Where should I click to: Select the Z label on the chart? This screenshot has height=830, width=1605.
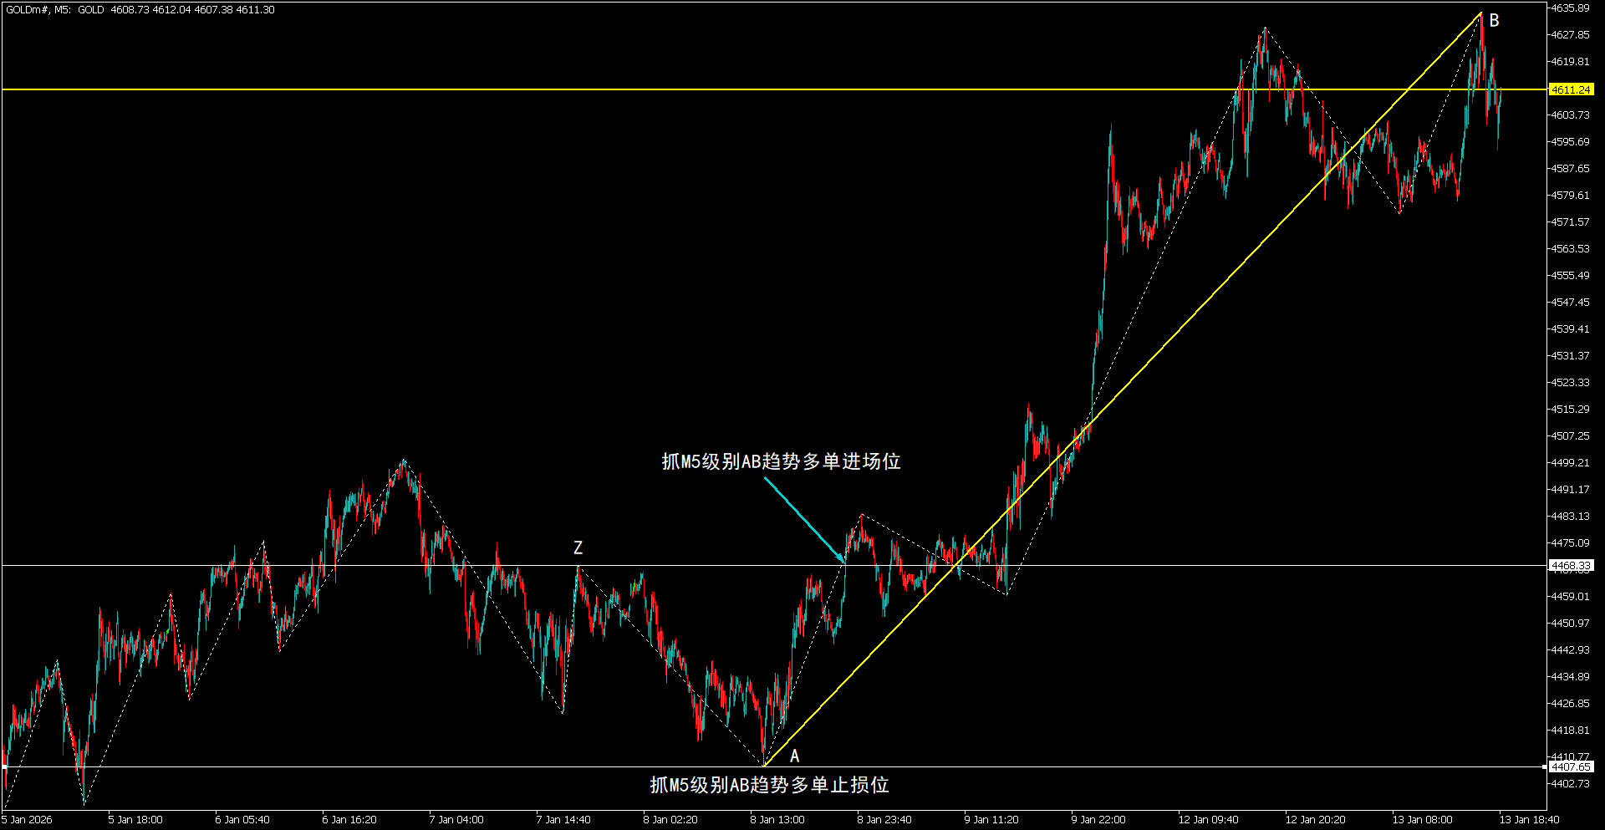tap(578, 547)
